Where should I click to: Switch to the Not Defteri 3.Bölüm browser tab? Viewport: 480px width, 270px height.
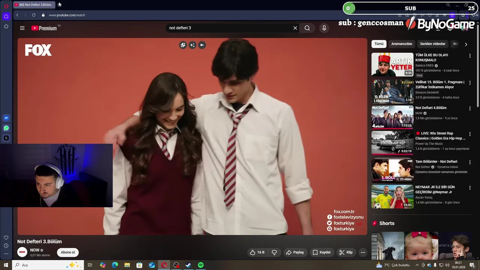coord(34,4)
